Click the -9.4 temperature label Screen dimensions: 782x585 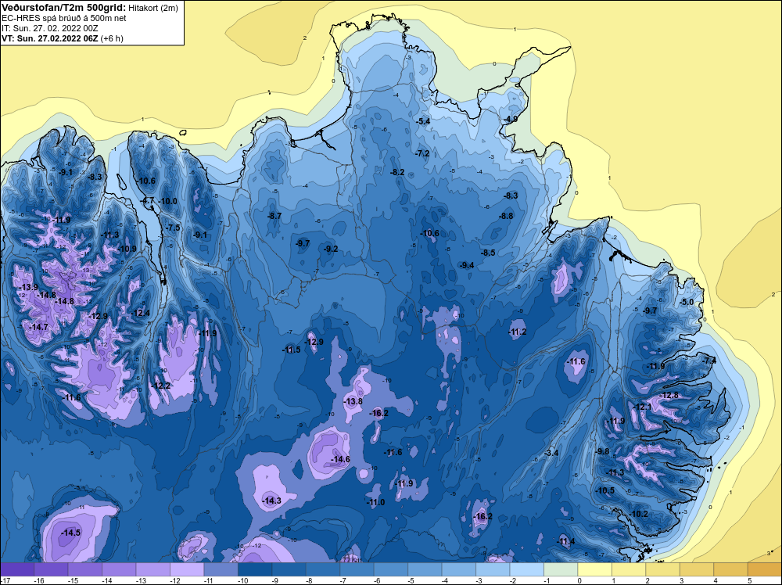click(468, 265)
